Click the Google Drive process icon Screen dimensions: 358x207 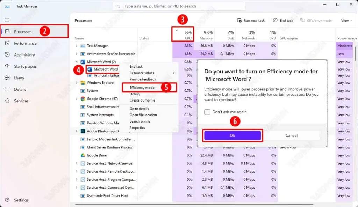(x=83, y=155)
